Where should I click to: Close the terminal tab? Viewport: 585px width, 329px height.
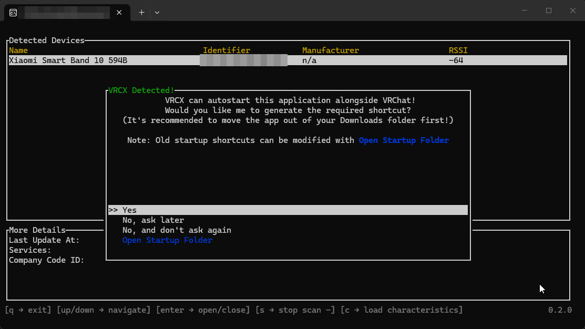pyautogui.click(x=119, y=13)
